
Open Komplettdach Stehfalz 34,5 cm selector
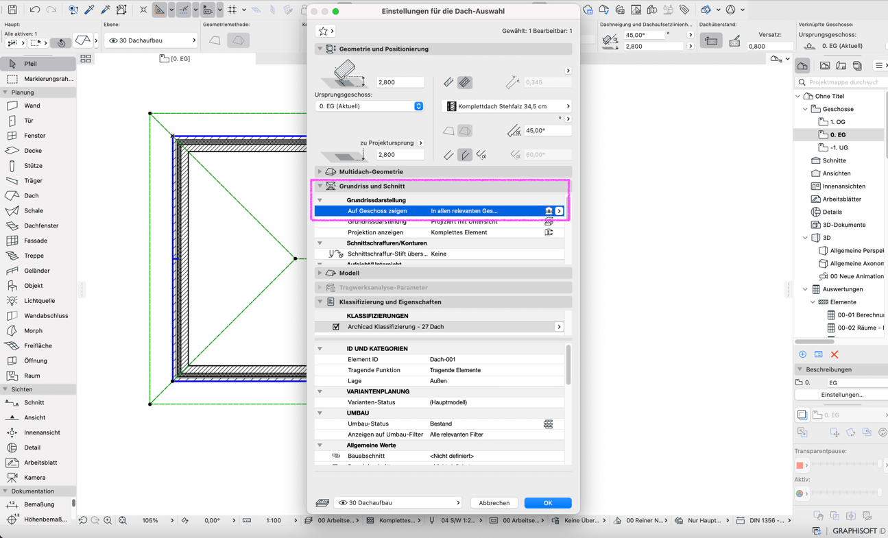508,106
